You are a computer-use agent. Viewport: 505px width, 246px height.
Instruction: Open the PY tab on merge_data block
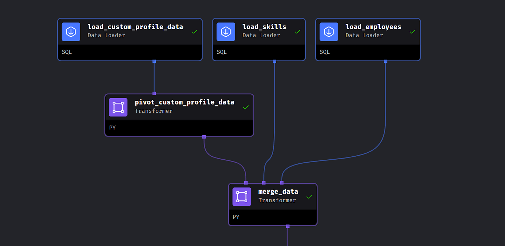[x=236, y=217]
